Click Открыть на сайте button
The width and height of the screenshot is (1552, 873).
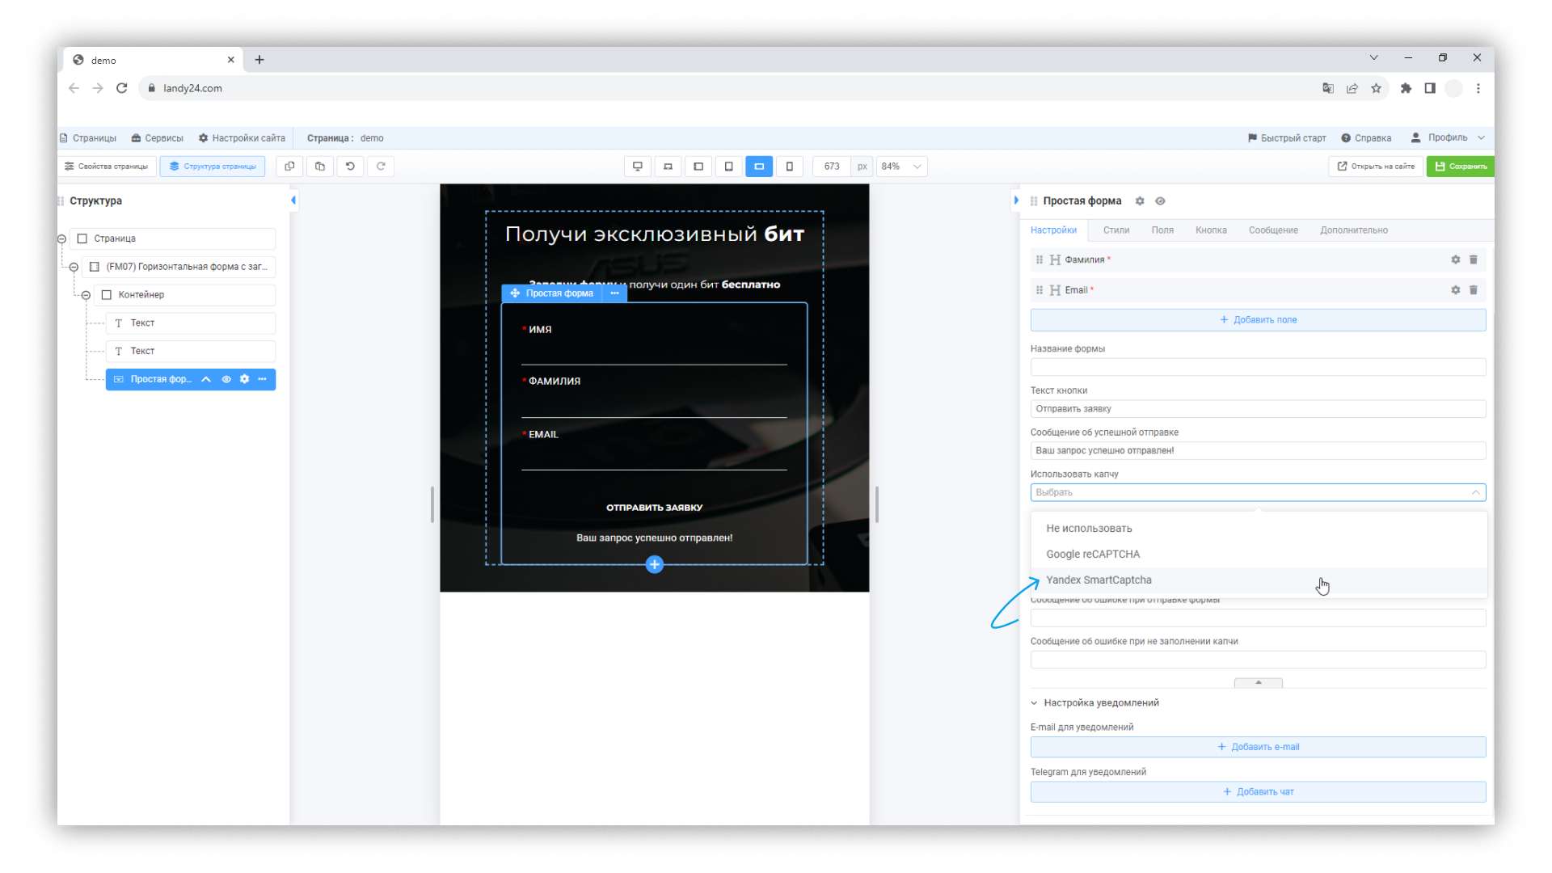(1376, 167)
